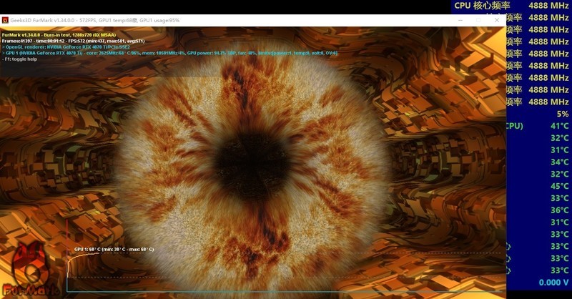Click the 34°C temperature reading
Viewport: 572px width, 299px height.
[x=560, y=162]
